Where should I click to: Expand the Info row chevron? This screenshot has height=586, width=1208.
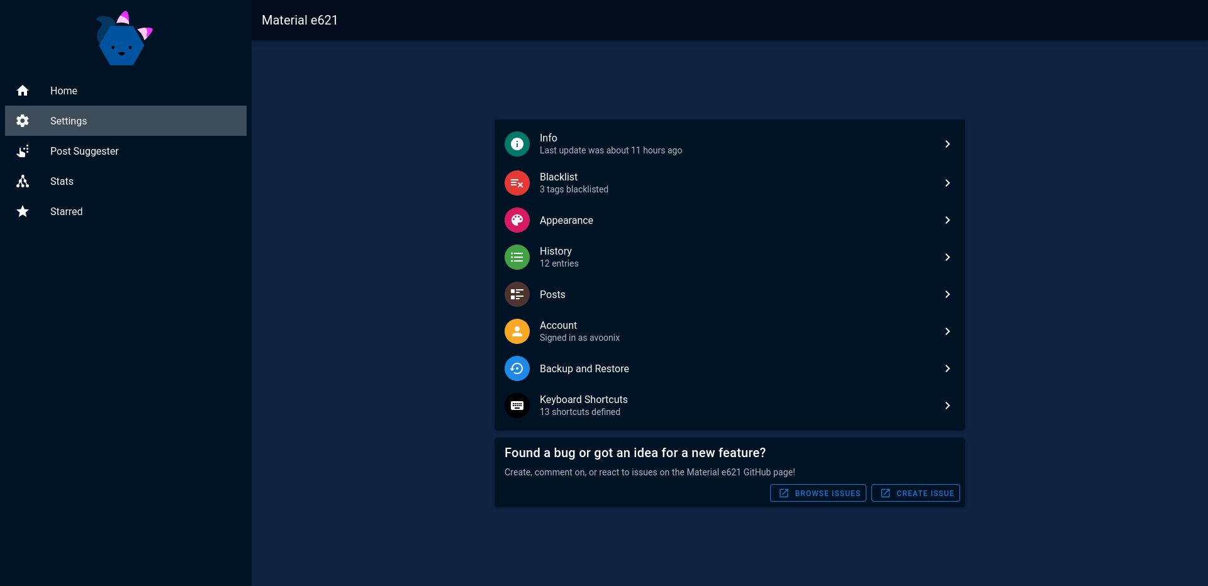point(948,144)
